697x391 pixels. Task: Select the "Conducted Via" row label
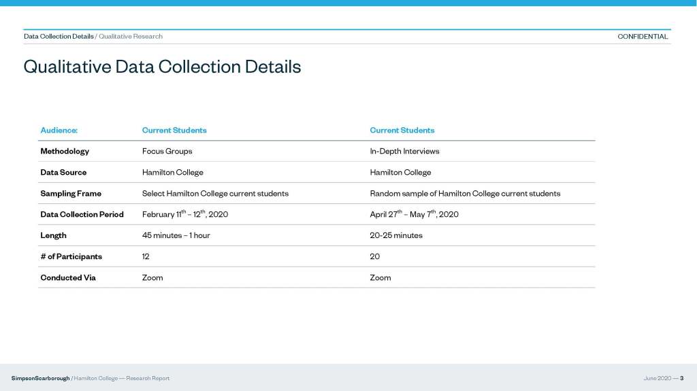68,277
